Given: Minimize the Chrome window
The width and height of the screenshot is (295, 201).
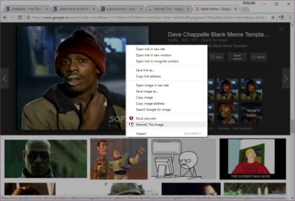Looking at the screenshot, I should pos(265,4).
